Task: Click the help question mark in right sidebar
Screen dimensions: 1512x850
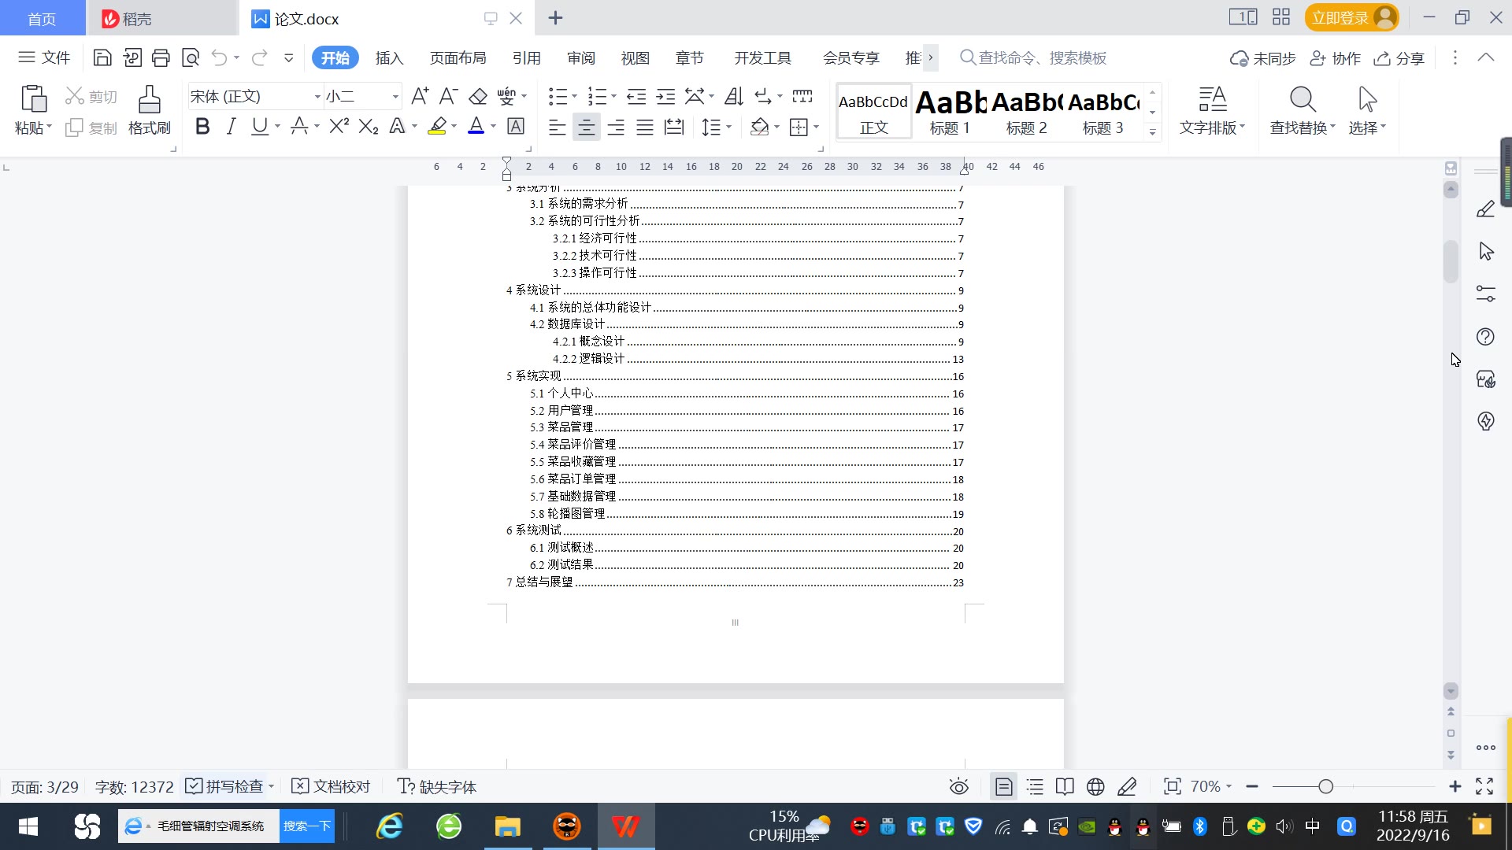Action: pyautogui.click(x=1485, y=337)
